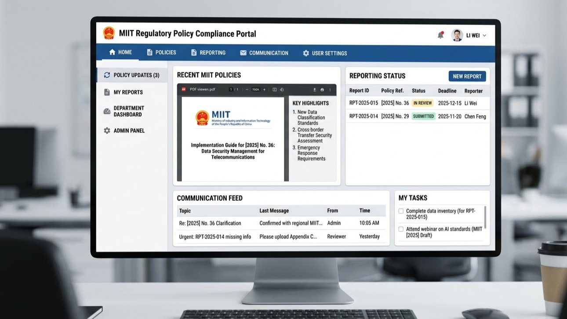This screenshot has width=567, height=319.
Task: Go to the Home tab
Action: click(x=120, y=53)
